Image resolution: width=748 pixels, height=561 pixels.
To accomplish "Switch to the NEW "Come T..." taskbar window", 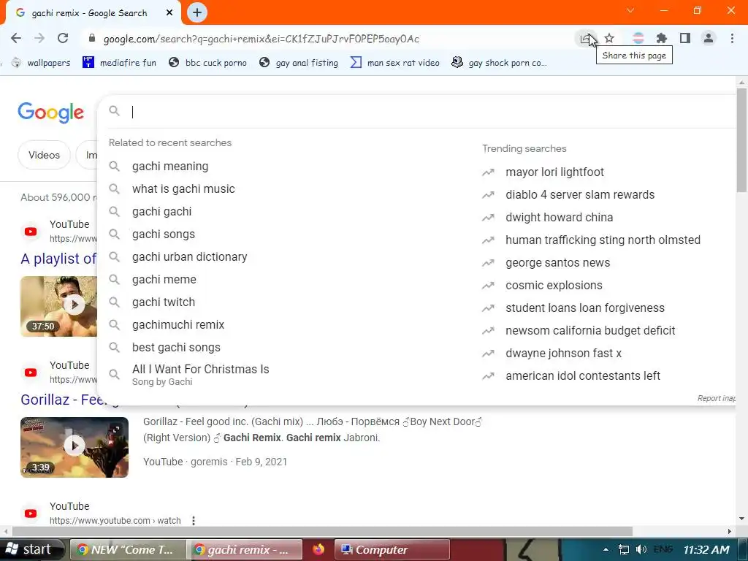I will [128, 549].
